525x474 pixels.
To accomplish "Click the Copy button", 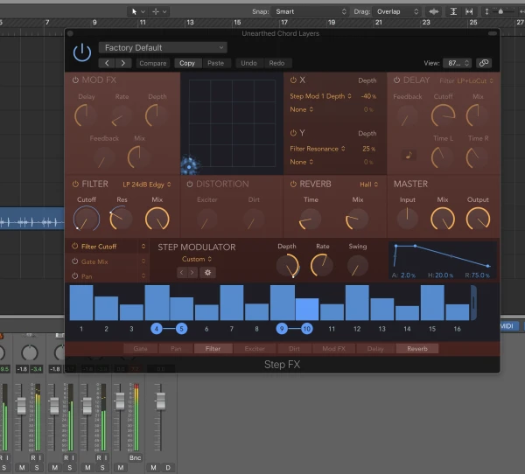I will click(x=187, y=63).
